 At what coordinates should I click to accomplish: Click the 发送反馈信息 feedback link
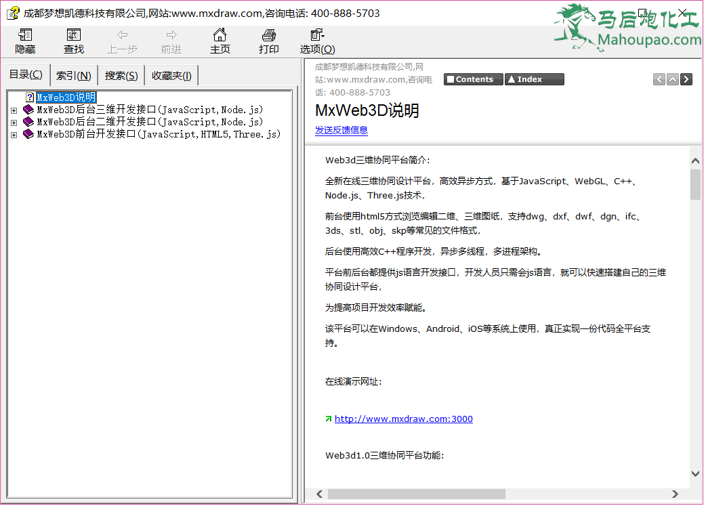341,131
